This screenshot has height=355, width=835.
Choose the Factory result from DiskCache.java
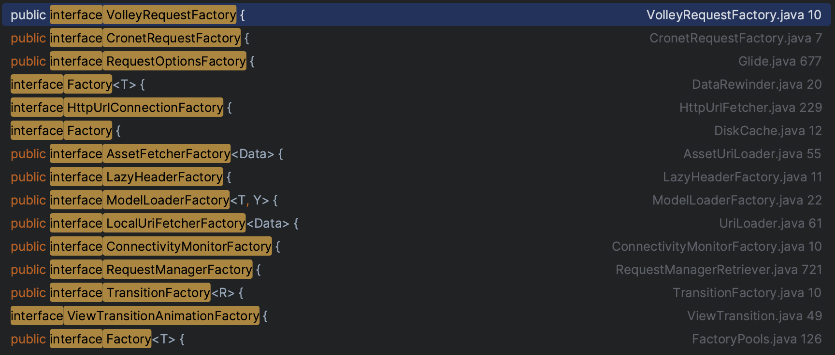(89, 131)
